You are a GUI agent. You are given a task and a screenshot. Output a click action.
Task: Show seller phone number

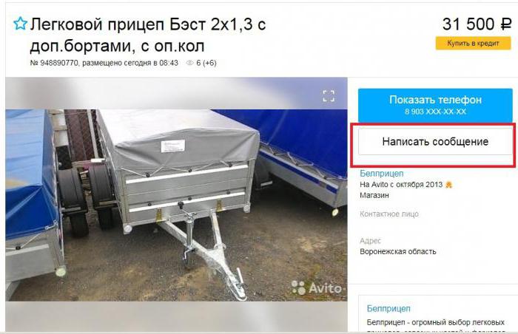(435, 105)
